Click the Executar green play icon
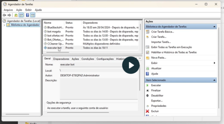This screenshot has height=124, width=224. coord(147,85)
